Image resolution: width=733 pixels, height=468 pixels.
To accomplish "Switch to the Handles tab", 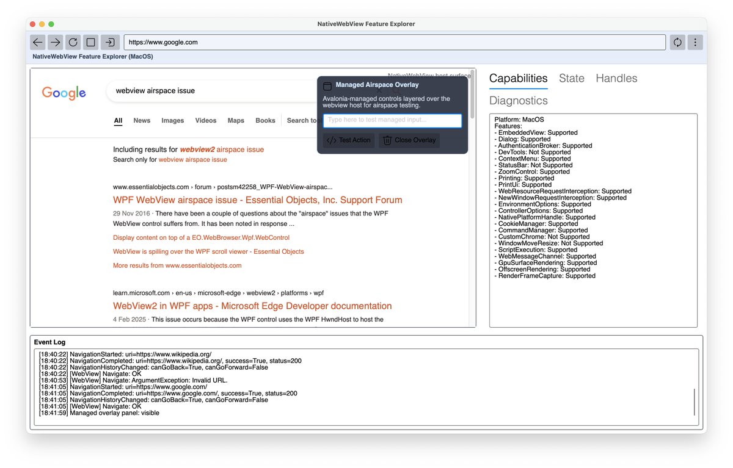I will click(x=616, y=78).
